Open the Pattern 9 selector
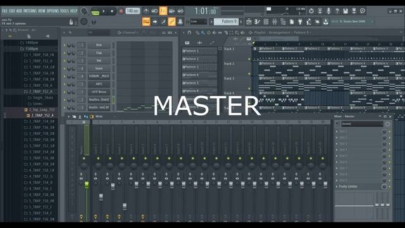The height and width of the screenshot is (228, 405). pos(227,22)
